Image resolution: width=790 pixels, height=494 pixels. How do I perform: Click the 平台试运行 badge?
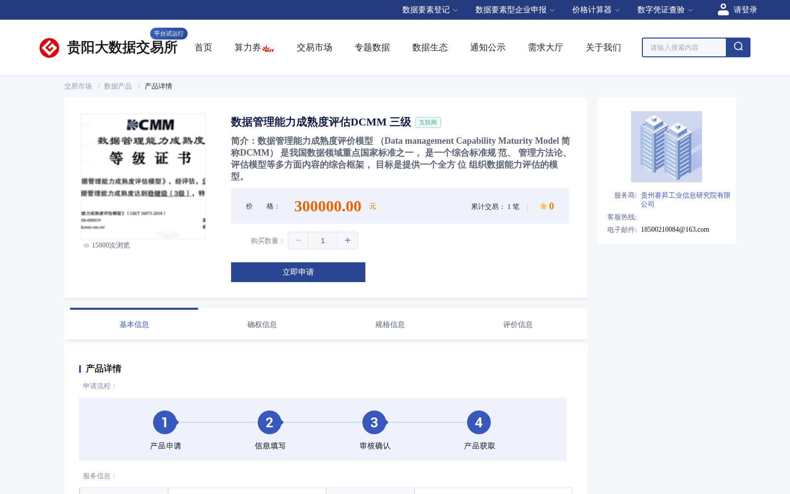pos(169,34)
